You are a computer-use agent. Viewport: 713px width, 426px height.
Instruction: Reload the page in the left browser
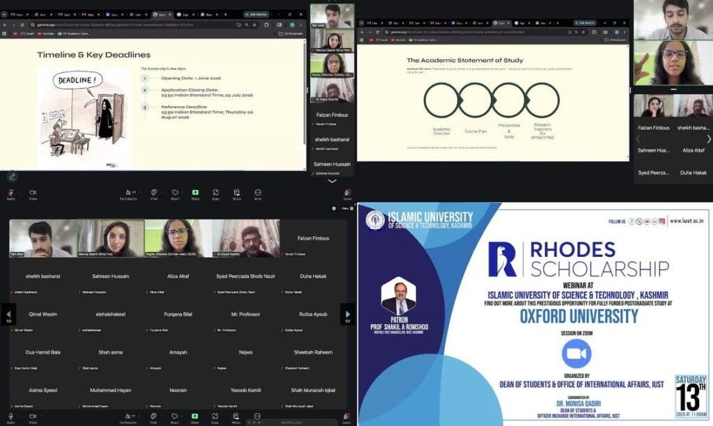coord(21,24)
